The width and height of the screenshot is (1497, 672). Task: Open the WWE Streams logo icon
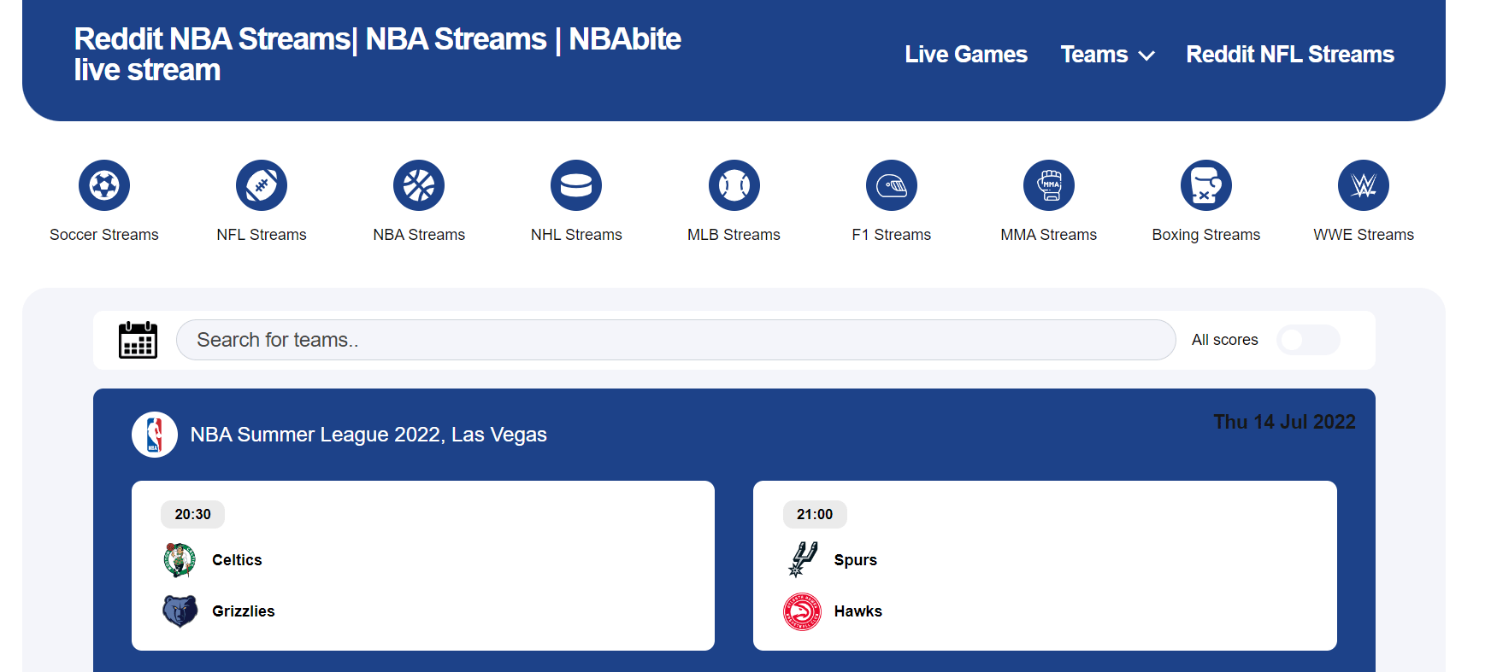[1364, 185]
